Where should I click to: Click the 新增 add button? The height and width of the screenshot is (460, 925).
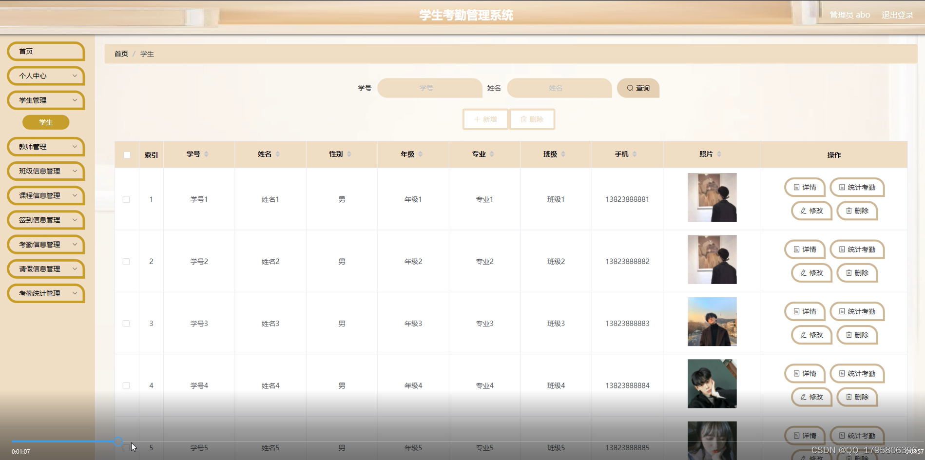(485, 119)
